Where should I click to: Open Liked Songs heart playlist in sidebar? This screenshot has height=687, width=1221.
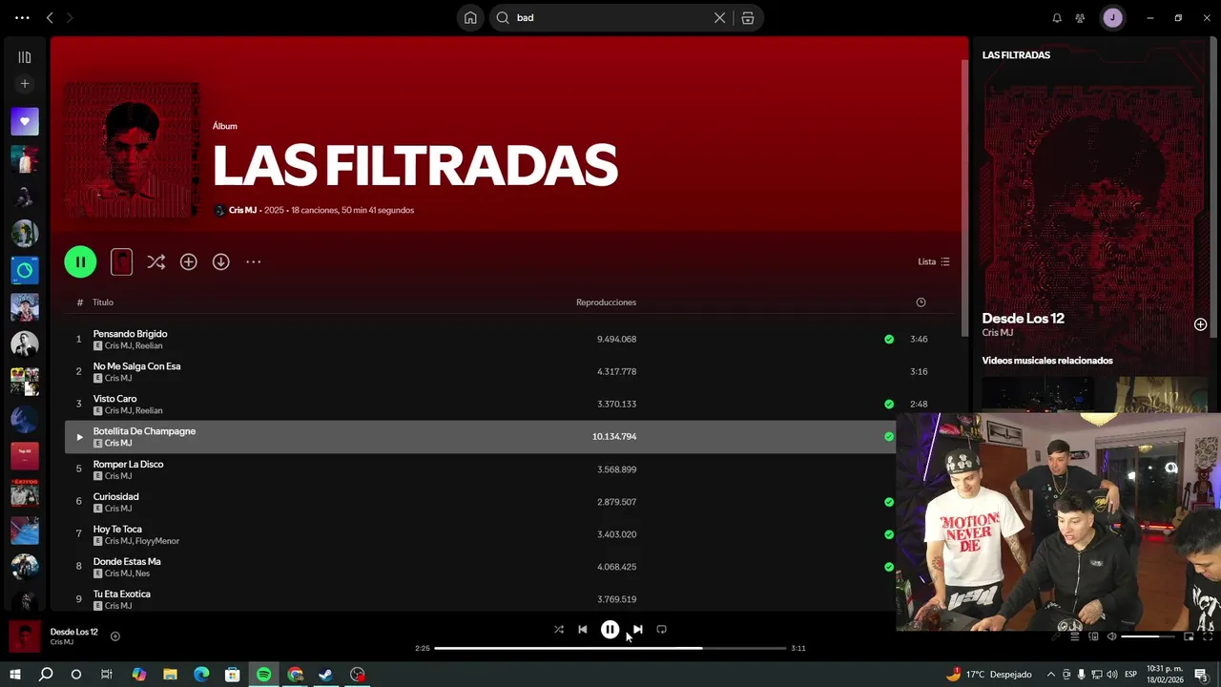[25, 121]
